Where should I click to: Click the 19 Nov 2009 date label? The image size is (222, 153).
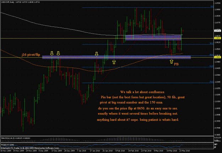[18, 151]
